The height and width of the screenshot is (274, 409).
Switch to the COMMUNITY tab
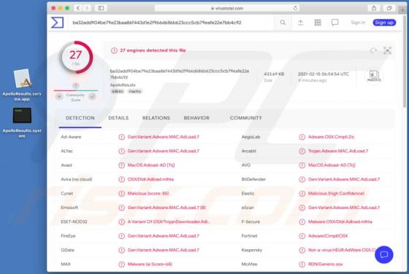tap(245, 118)
